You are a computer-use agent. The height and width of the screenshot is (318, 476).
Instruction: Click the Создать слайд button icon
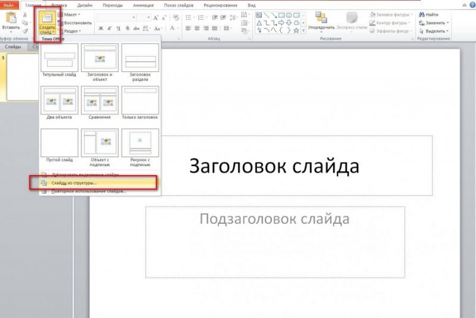(x=46, y=19)
